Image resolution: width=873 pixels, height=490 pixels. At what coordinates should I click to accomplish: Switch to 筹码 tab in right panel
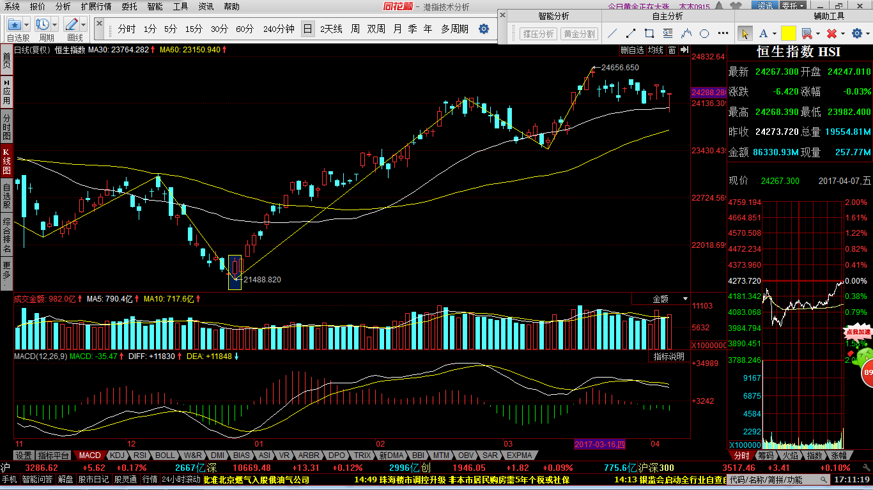point(766,456)
